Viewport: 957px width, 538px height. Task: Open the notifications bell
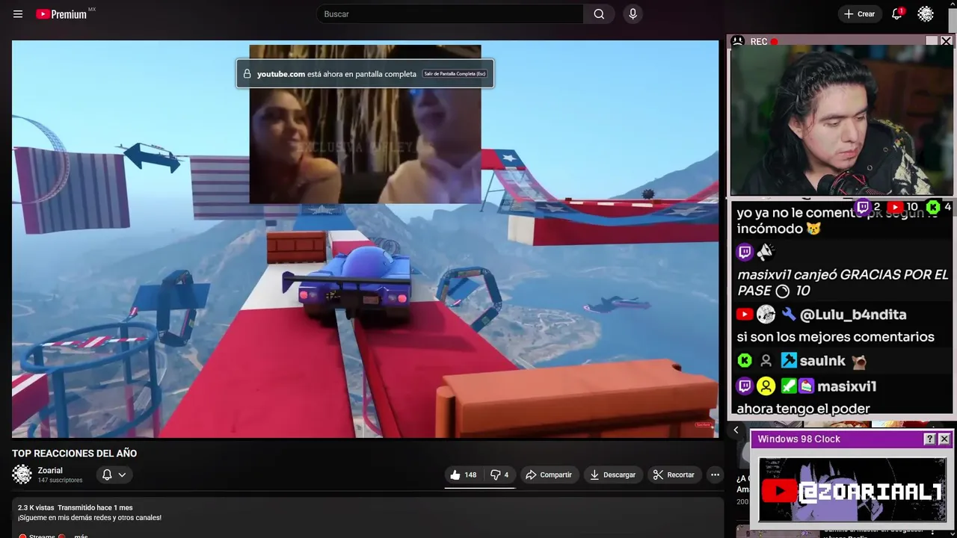896,14
